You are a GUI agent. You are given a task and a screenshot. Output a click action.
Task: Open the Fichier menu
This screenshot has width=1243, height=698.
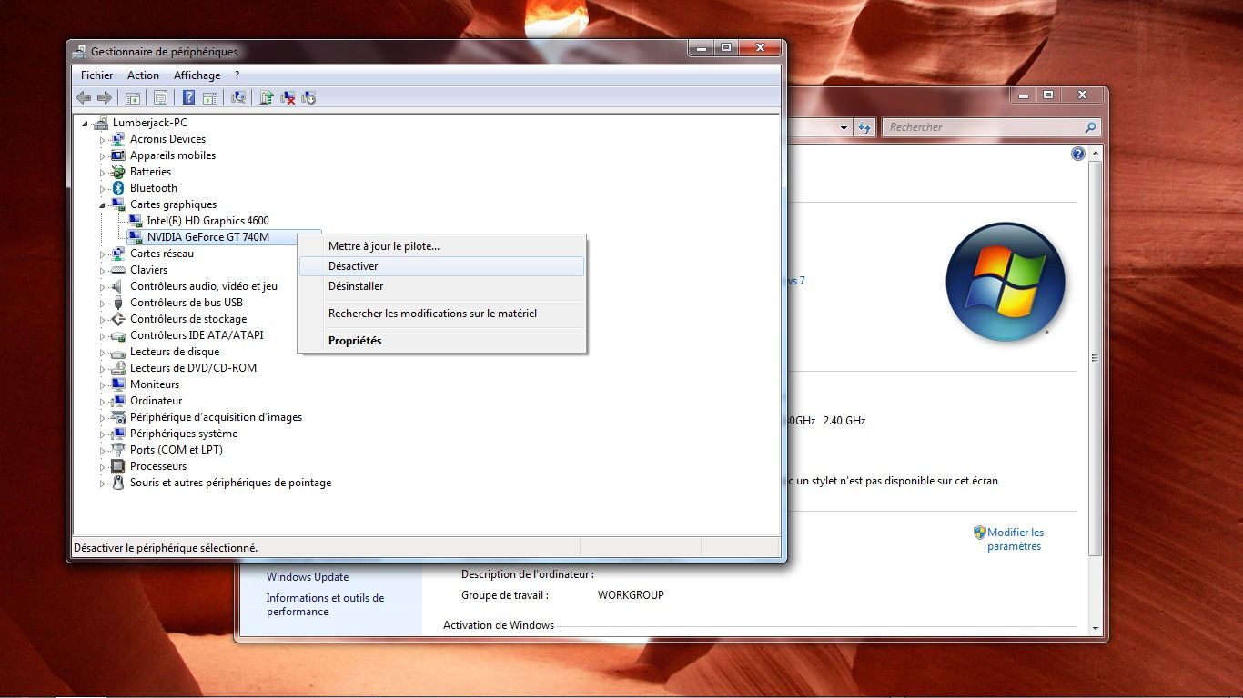coord(97,75)
